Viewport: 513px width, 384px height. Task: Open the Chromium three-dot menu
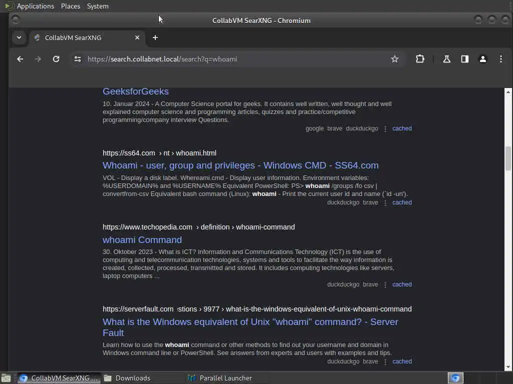(x=500, y=59)
